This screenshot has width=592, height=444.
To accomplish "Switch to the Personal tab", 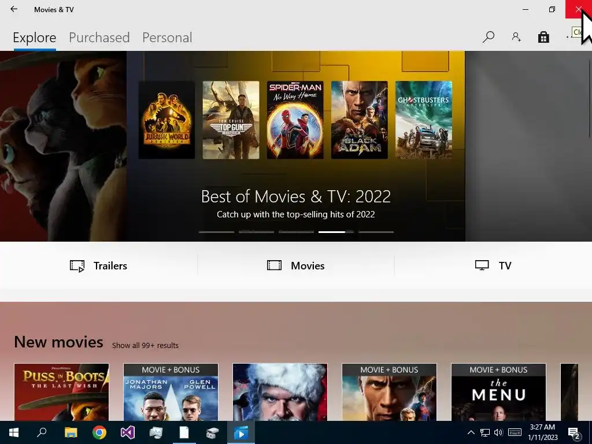I will tap(167, 38).
